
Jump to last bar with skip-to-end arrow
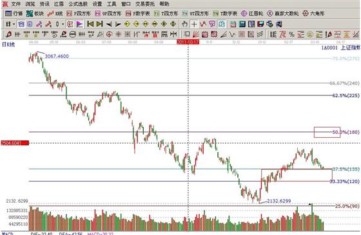click(99, 24)
